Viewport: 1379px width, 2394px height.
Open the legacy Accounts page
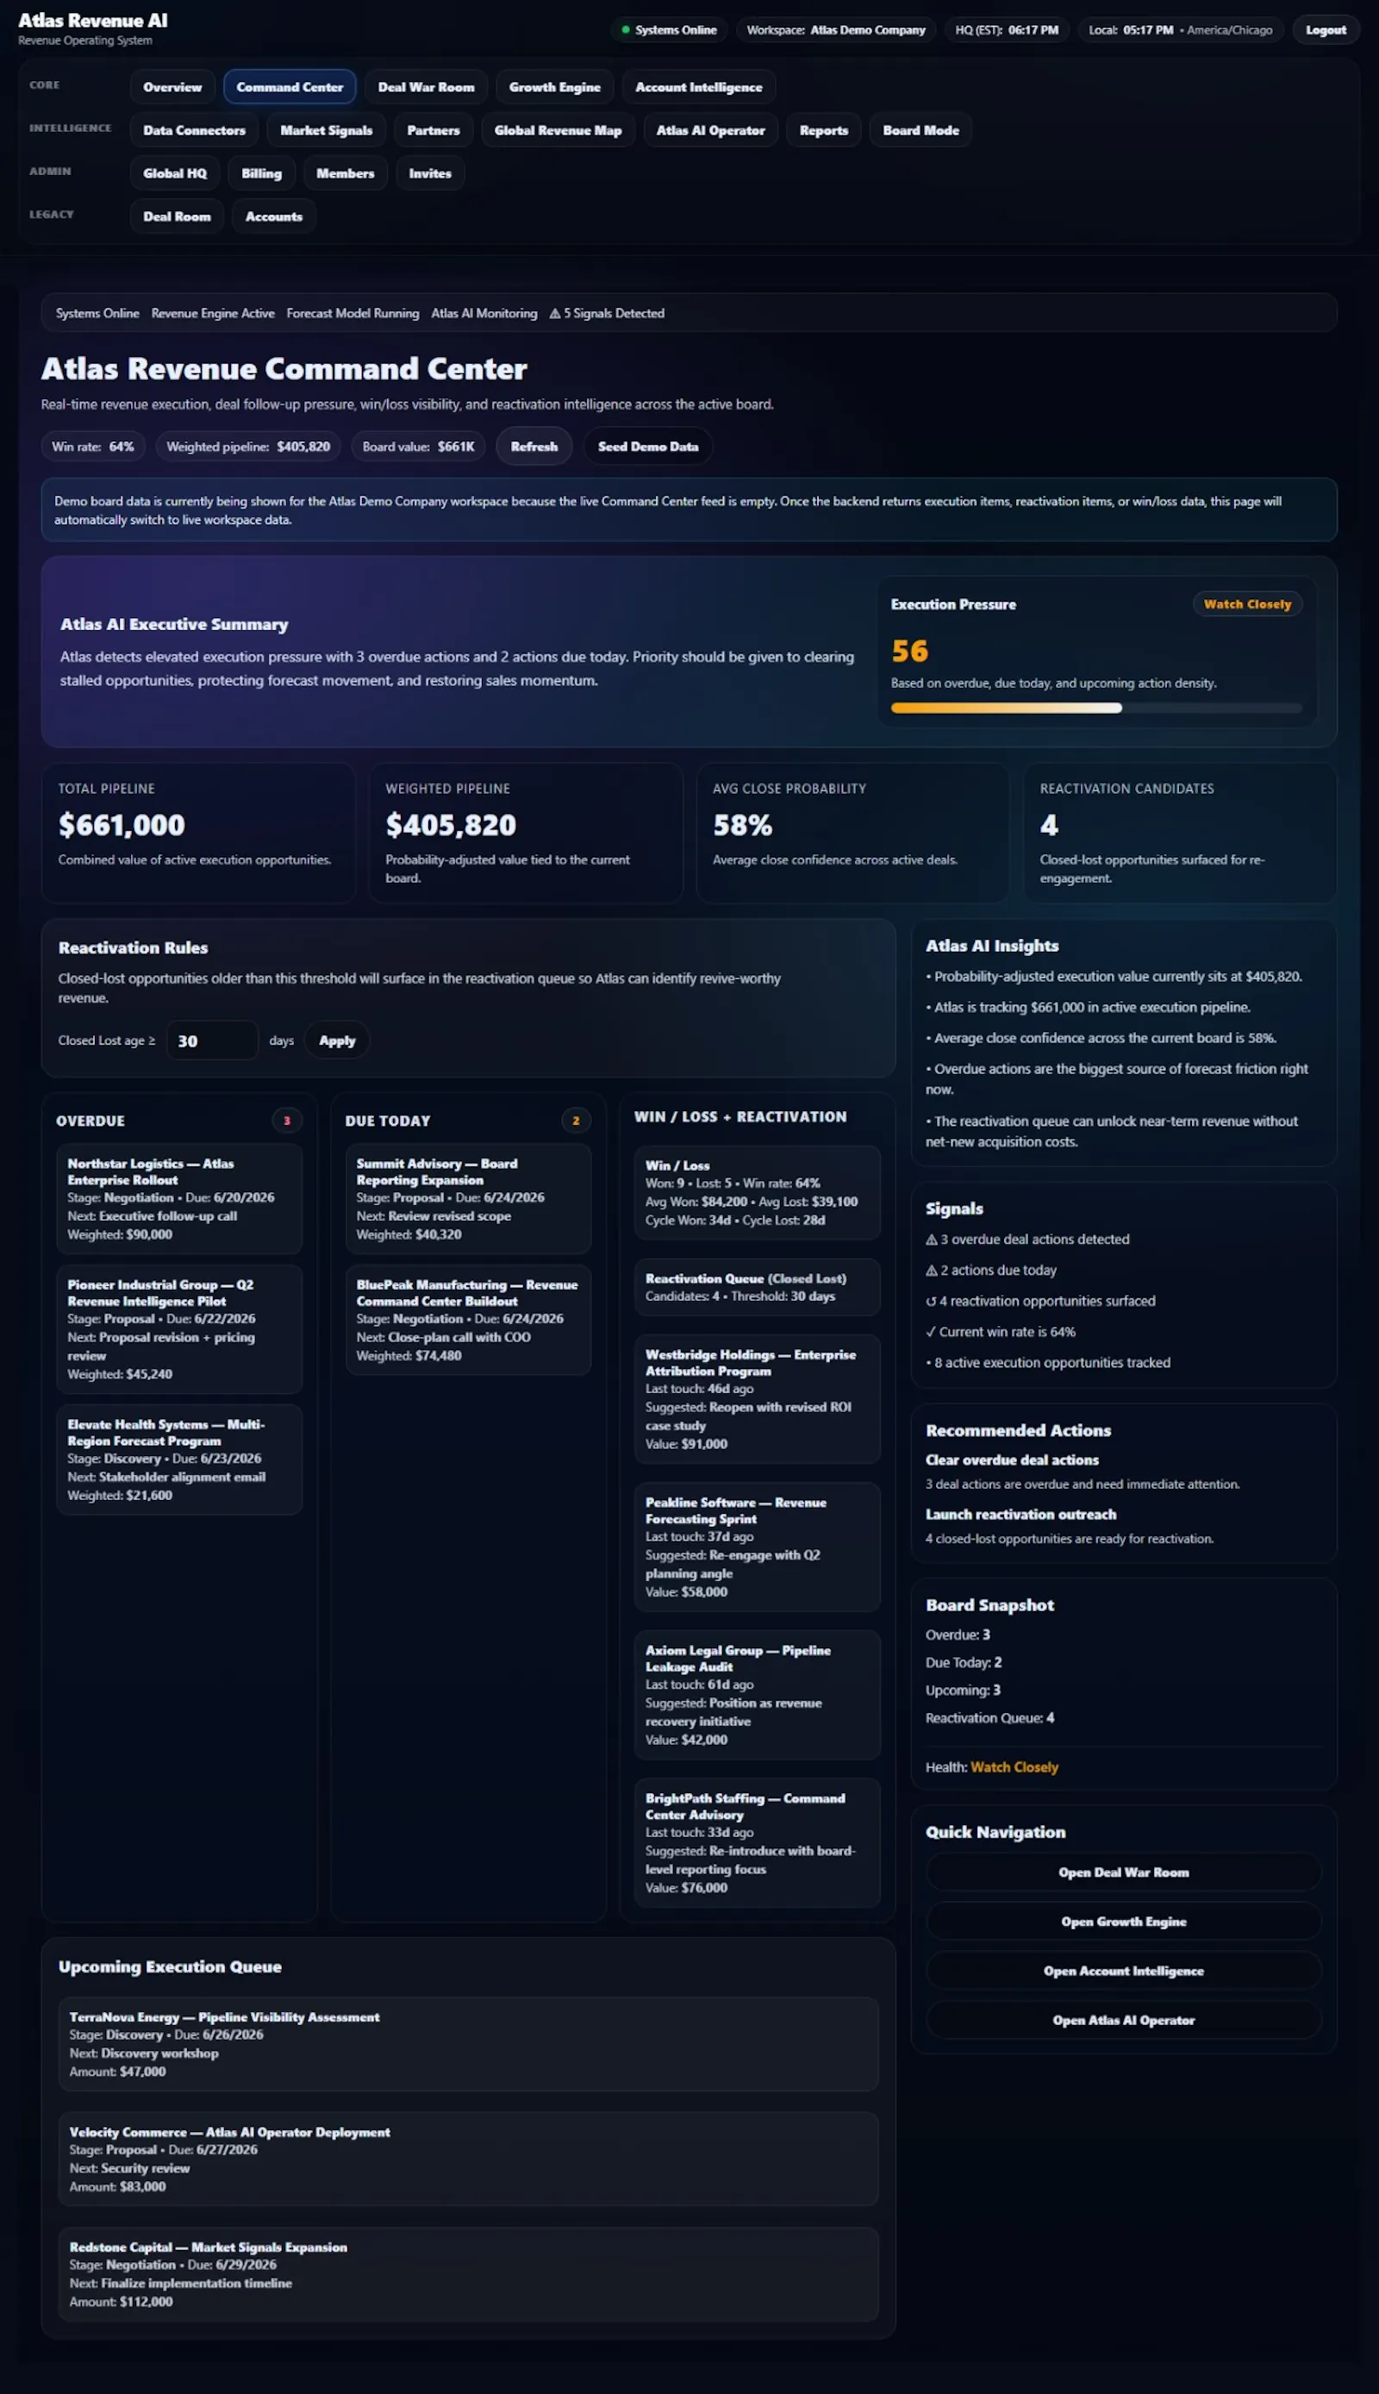[x=274, y=217]
